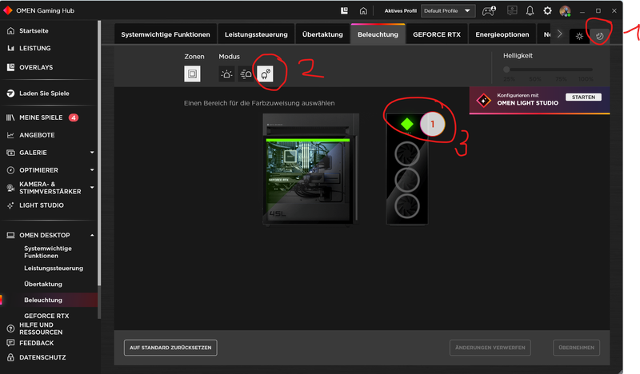Screen dimensions: 640x374
Task: Open settings via the gear icon
Action: point(548,11)
